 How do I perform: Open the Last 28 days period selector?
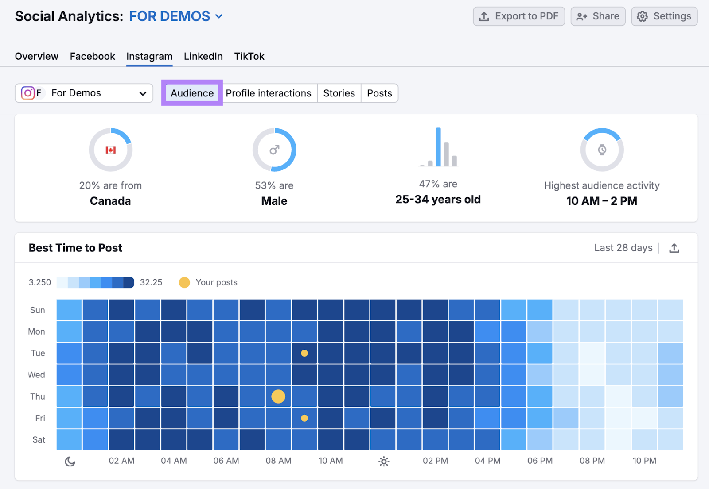coord(623,248)
